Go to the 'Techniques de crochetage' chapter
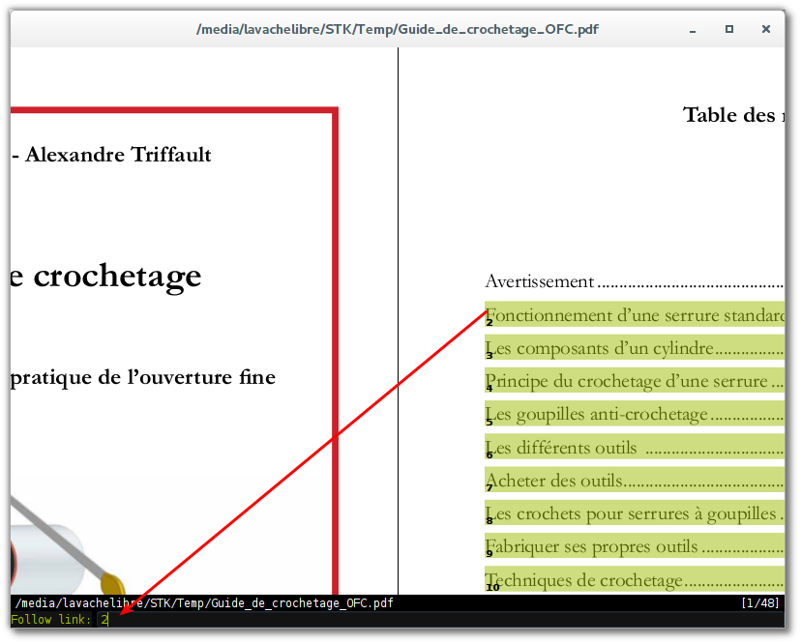The height and width of the screenshot is (644, 801). [x=635, y=579]
